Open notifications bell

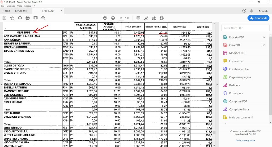point(252,11)
